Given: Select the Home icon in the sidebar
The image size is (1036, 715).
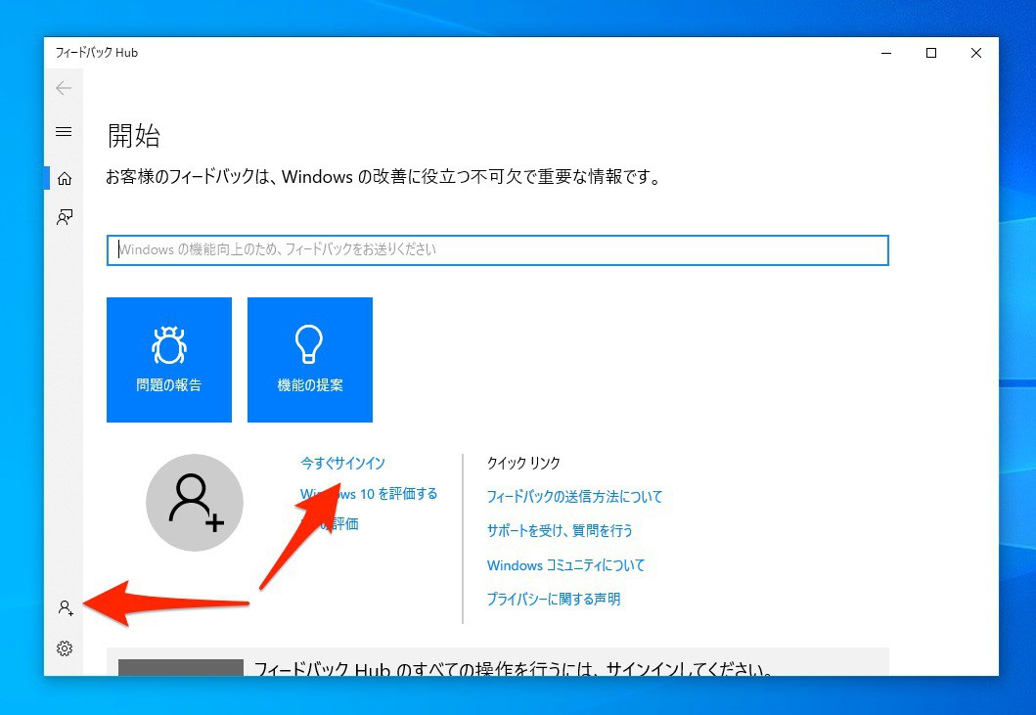Looking at the screenshot, I should tap(65, 178).
